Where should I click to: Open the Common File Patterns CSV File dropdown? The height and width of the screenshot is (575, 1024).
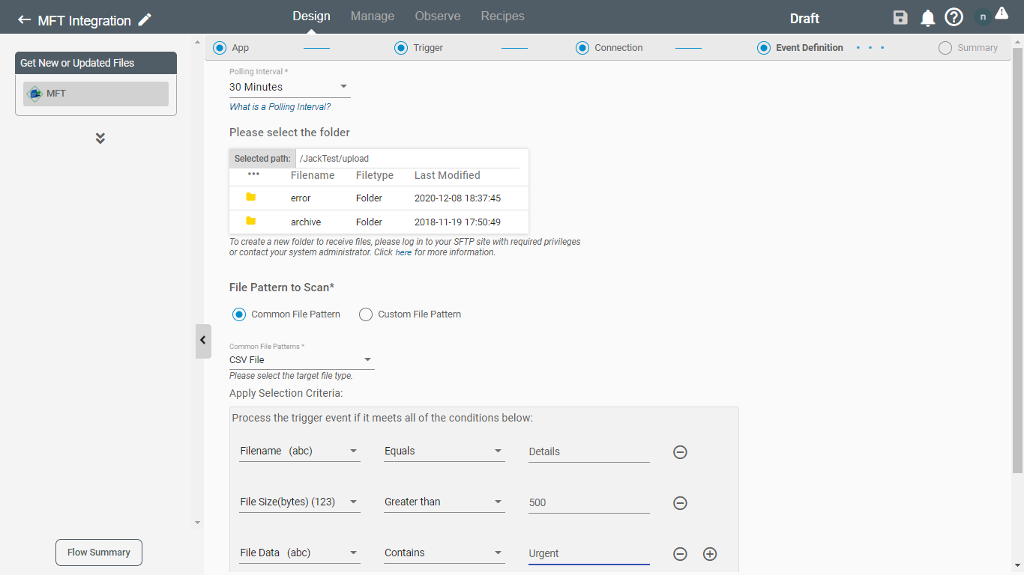302,360
